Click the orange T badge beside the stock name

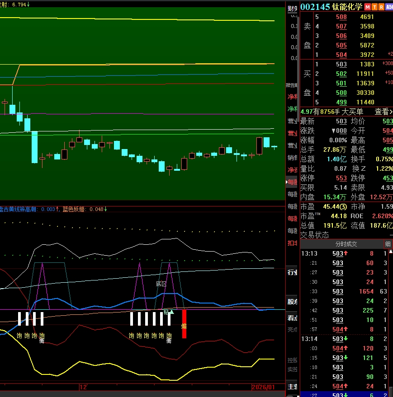click(374, 7)
